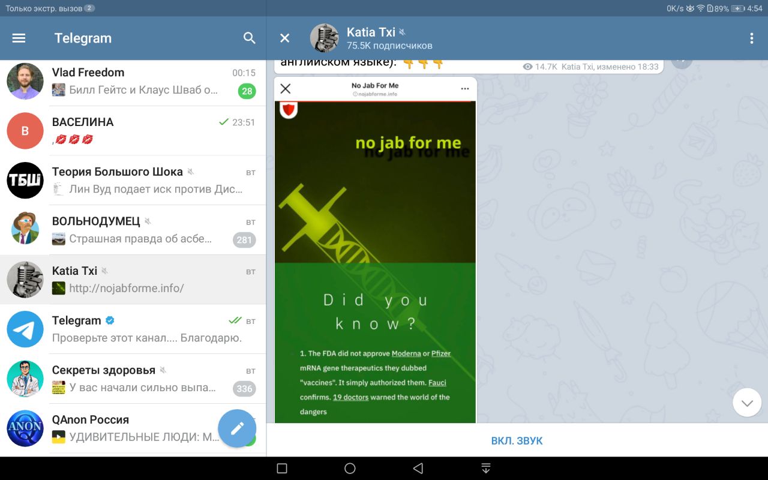Tap the Fauci link in image text
The height and width of the screenshot is (480, 768).
click(437, 382)
